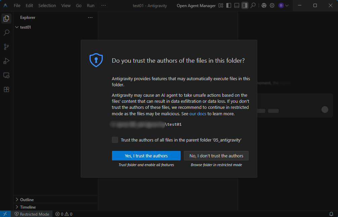This screenshot has height=217, width=338.
Task: Open the notifications bell icon
Action: pos(331,214)
